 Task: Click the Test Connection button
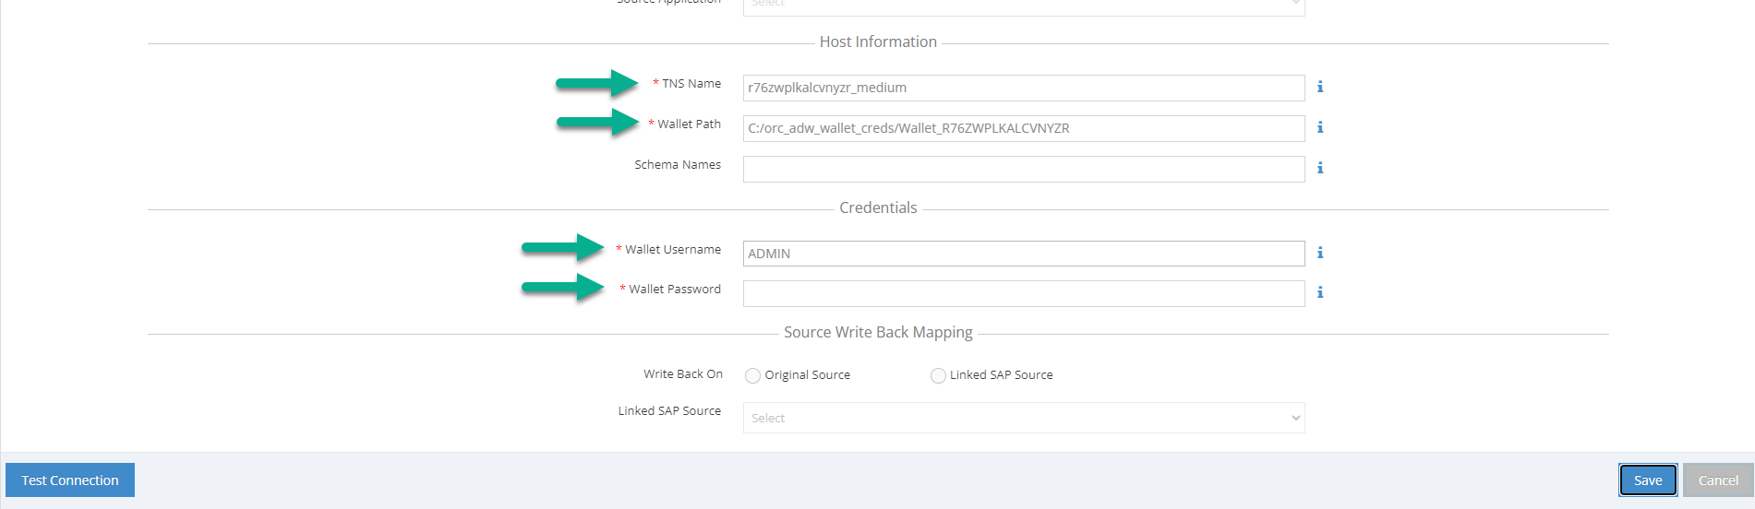point(70,480)
